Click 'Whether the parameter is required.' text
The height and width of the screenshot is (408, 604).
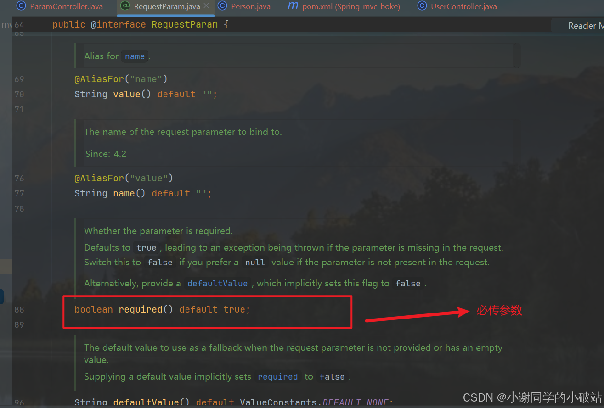click(x=158, y=231)
